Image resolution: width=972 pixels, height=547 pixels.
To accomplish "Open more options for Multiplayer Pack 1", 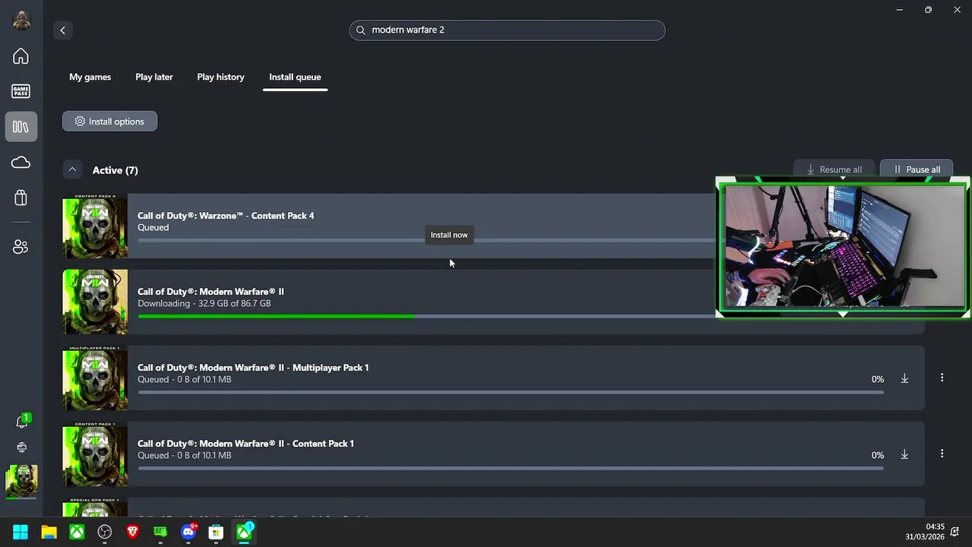I will pos(942,378).
